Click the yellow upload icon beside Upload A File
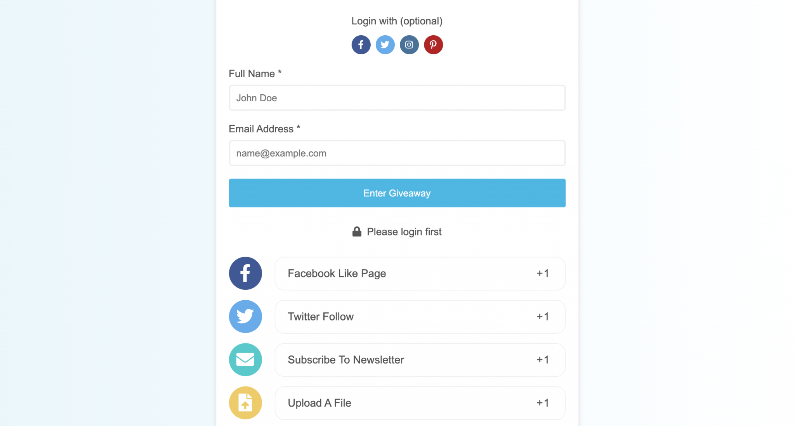This screenshot has width=795, height=426. coord(245,403)
